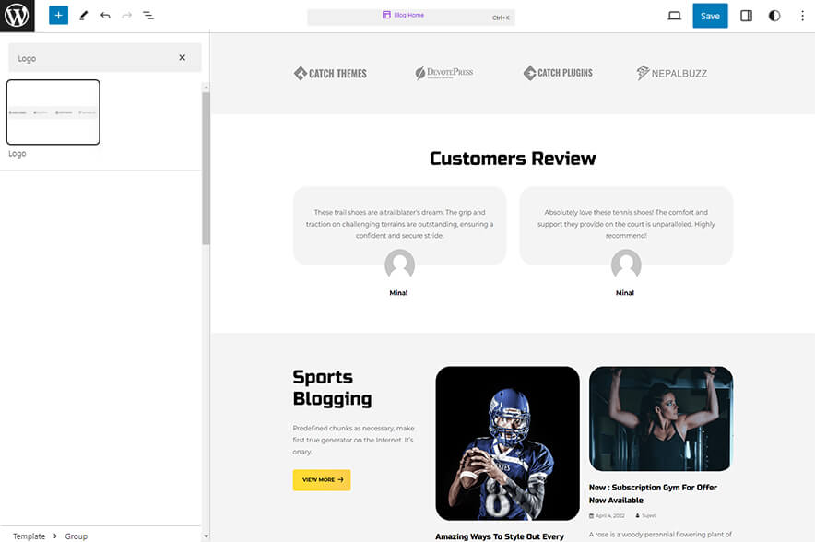The height and width of the screenshot is (542, 815).
Task: Click the Undo arrow icon
Action: point(105,16)
